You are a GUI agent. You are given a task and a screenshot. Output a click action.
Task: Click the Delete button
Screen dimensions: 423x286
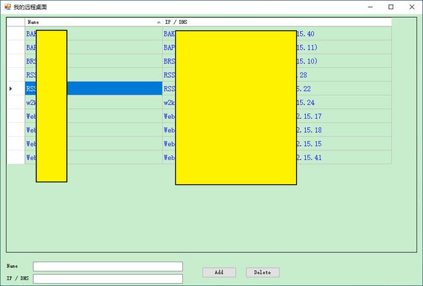tap(262, 272)
